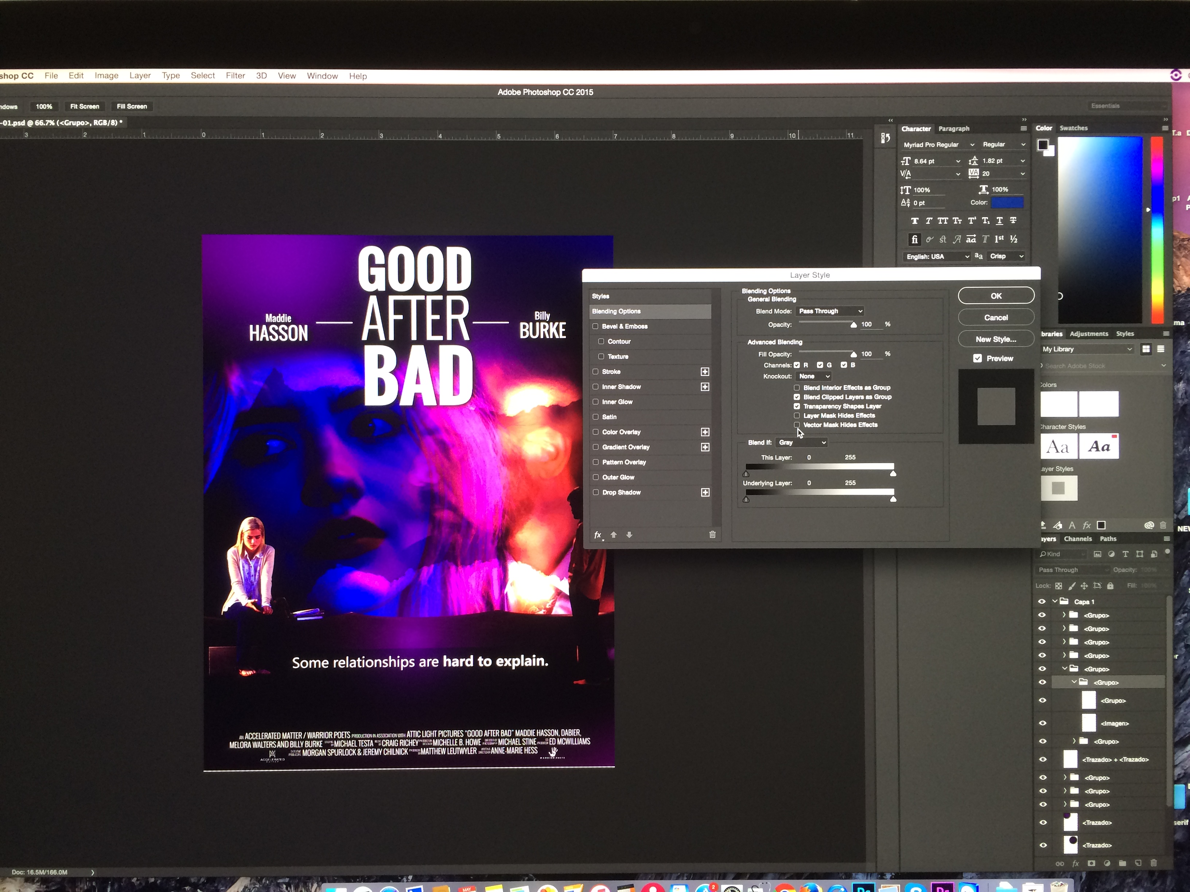
Task: Check Vector Mask Hides Effects option
Action: point(797,425)
